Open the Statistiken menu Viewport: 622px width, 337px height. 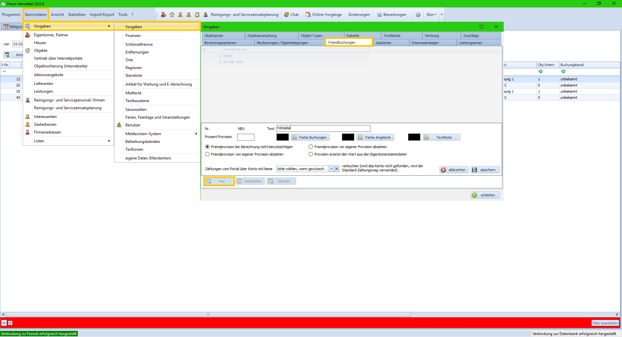(77, 15)
